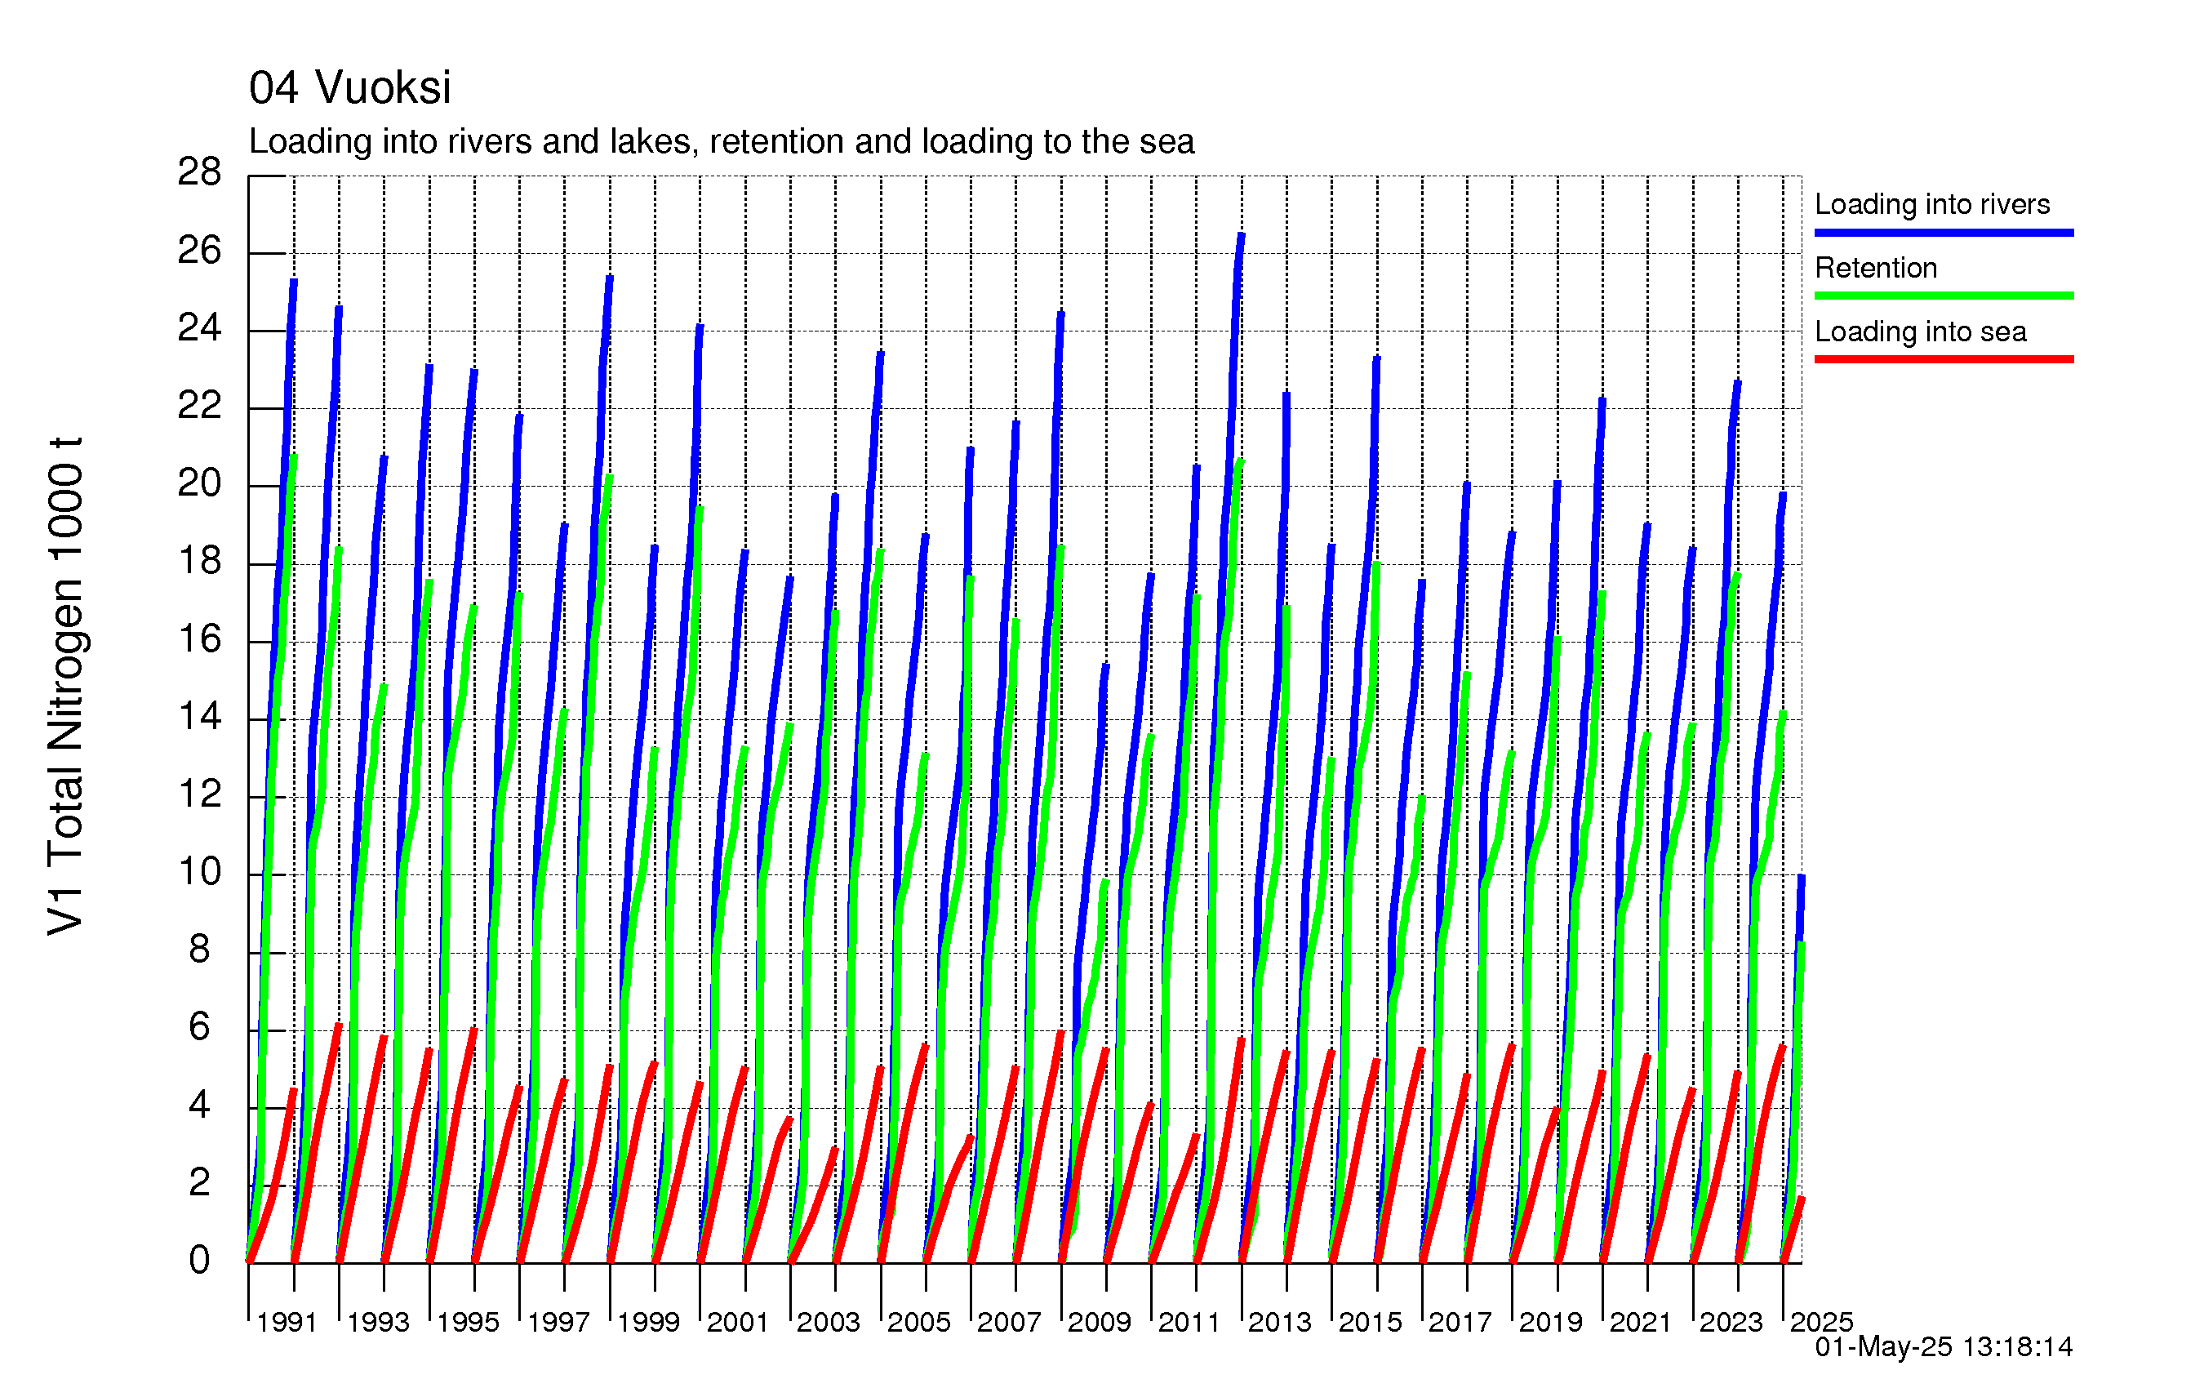Click the subtitle about loading into rivers and lakes
Viewport: 2204px width, 1388px height.
tap(722, 142)
